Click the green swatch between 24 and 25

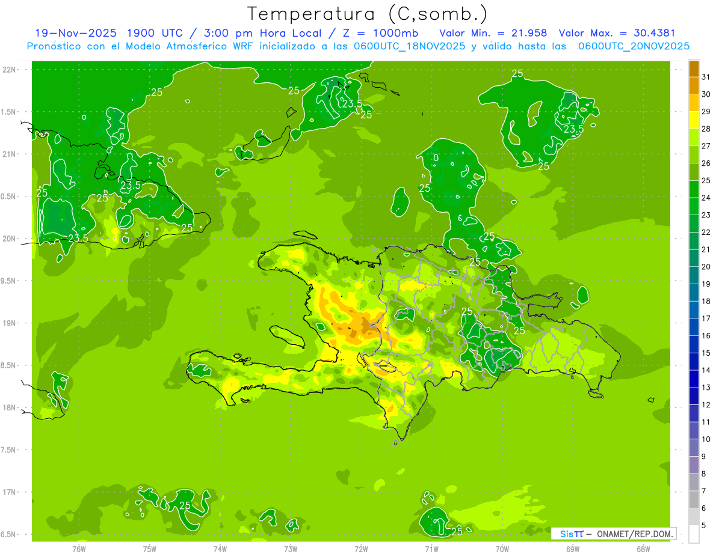(x=694, y=189)
